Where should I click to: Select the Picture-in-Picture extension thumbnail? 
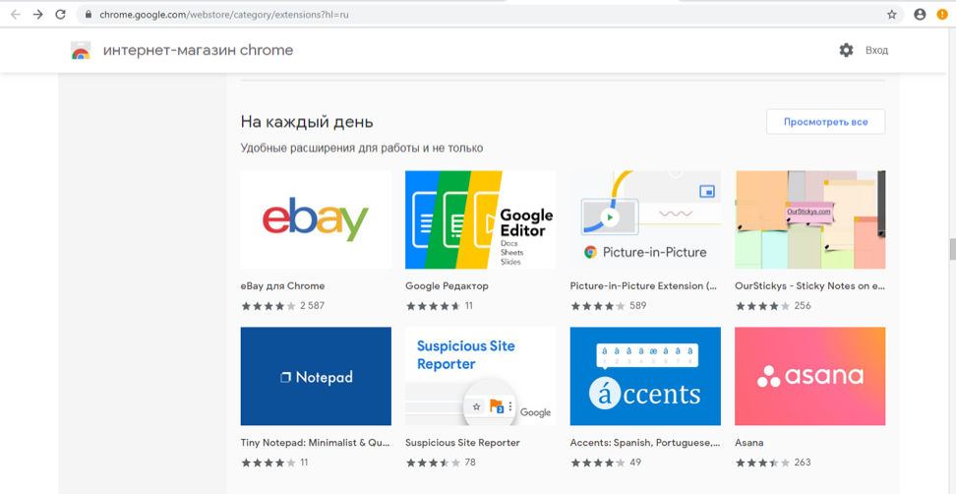click(645, 219)
